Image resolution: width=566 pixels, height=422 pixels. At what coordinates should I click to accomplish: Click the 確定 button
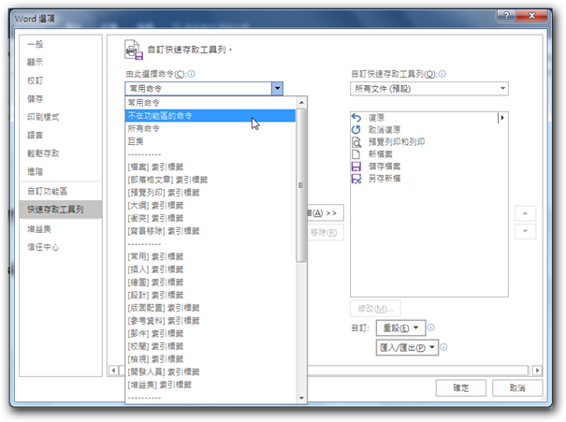click(461, 388)
